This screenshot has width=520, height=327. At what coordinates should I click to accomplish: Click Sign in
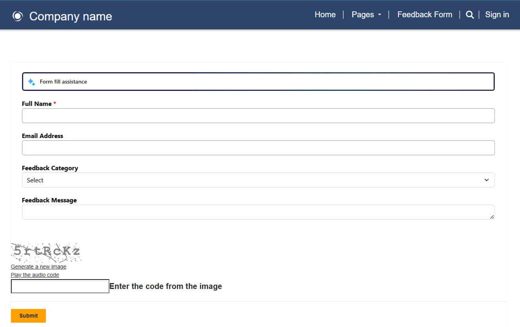497,15
